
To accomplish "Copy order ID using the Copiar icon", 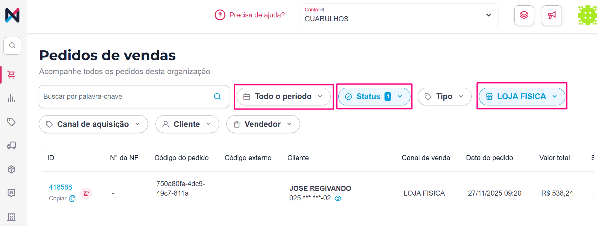I will click(x=73, y=198).
